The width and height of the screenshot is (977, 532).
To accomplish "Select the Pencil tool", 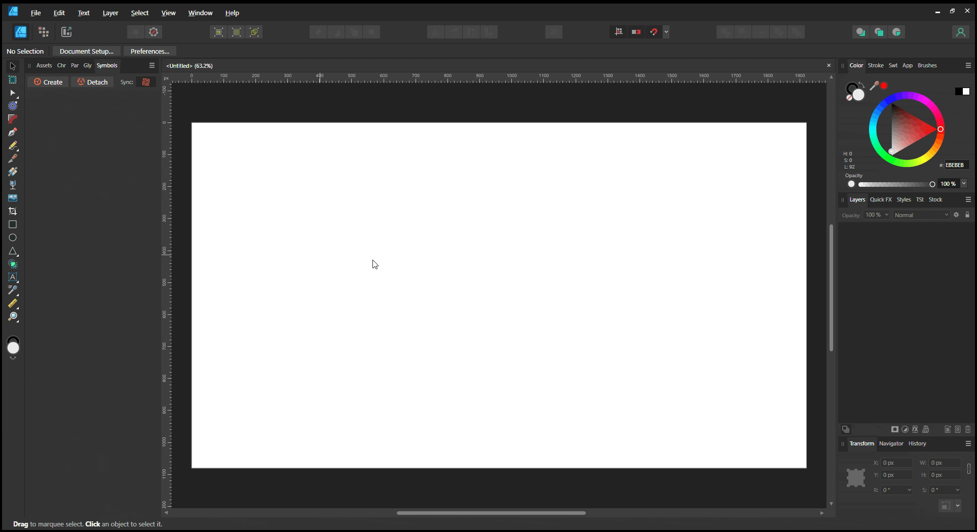I will (x=13, y=145).
